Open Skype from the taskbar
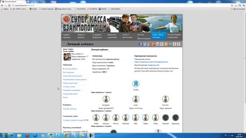This screenshot has height=138, width=246. coord(59,135)
